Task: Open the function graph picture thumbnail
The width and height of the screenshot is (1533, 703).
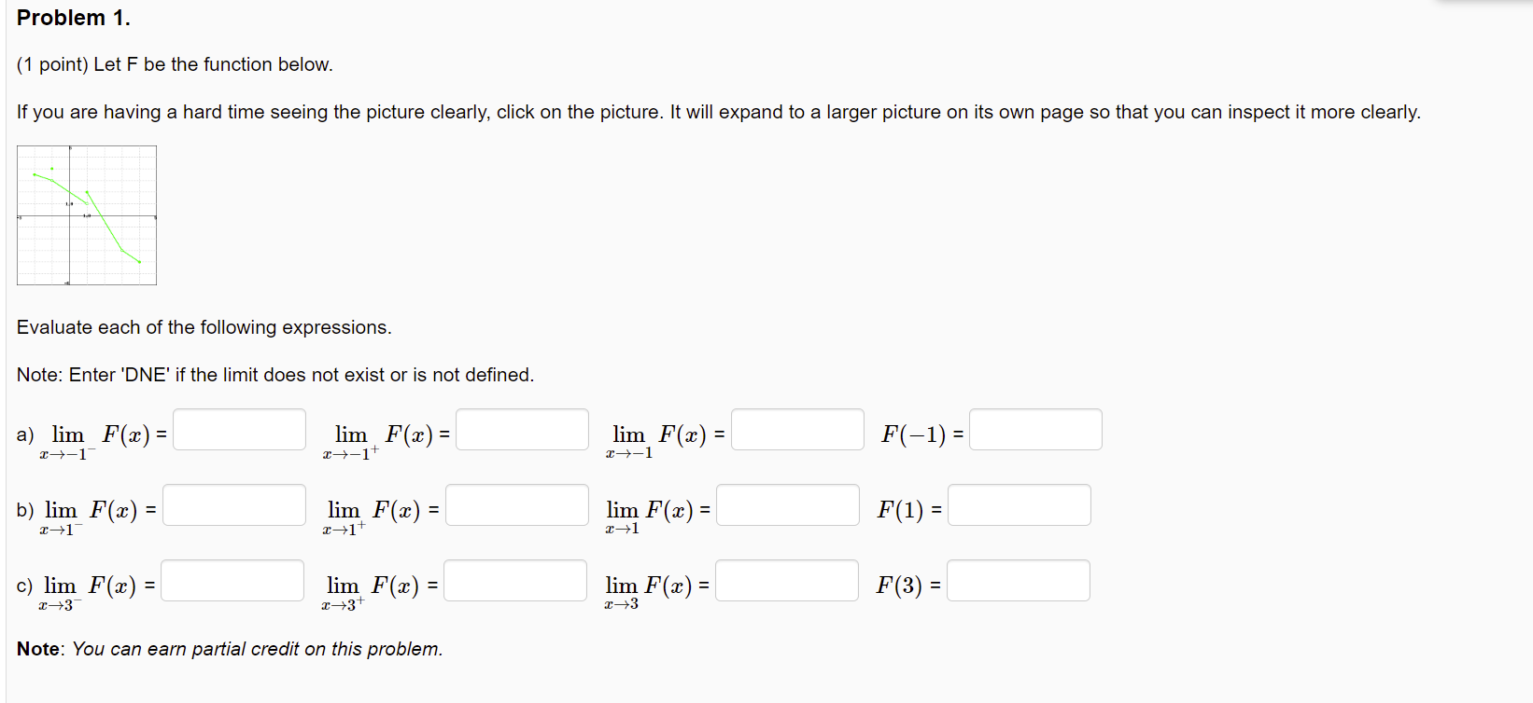Action: tap(87, 215)
